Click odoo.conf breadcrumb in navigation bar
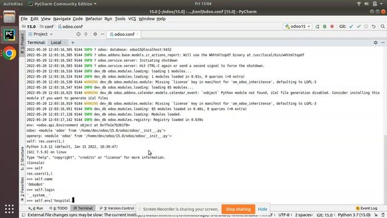The image size is (387, 218). click(70, 27)
